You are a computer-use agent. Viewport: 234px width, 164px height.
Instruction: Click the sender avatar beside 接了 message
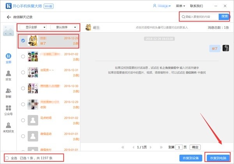click(x=226, y=48)
